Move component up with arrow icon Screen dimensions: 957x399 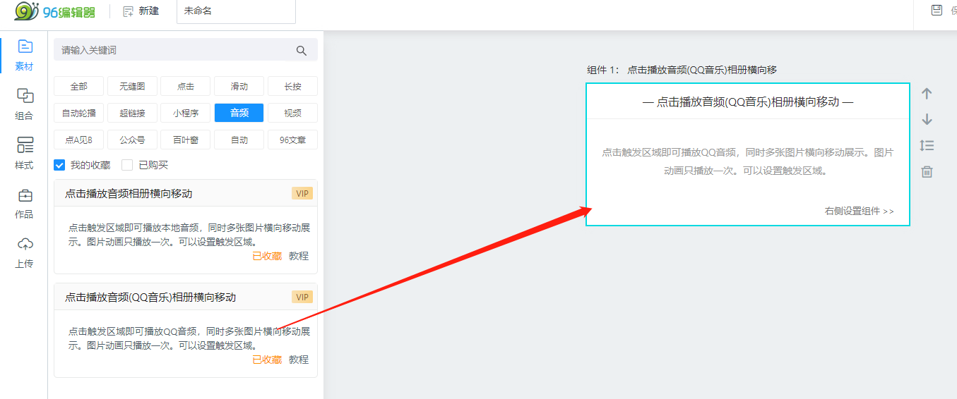point(927,94)
